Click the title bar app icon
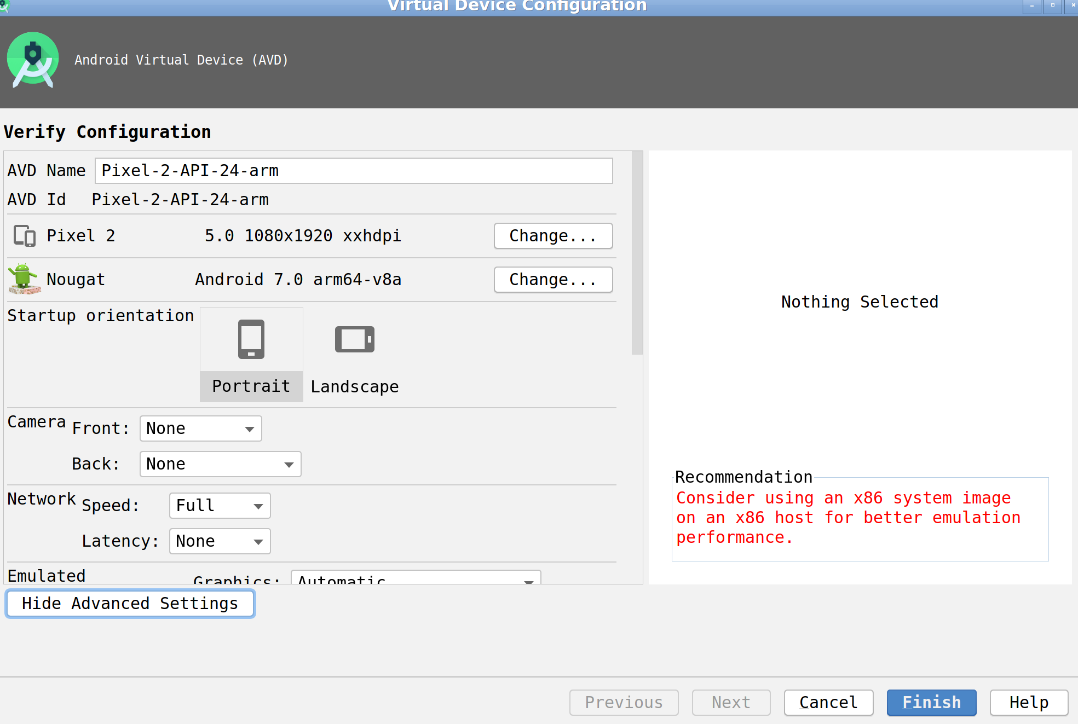This screenshot has width=1078, height=724. [x=4, y=5]
